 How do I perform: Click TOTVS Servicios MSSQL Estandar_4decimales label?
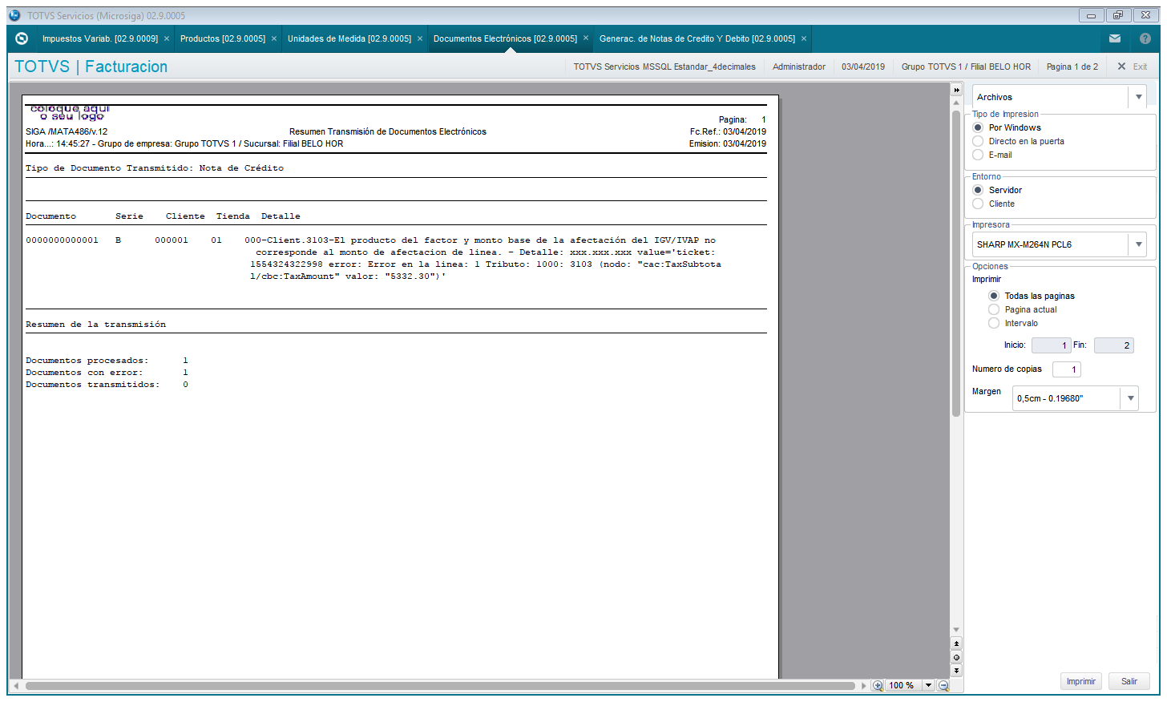[664, 67]
